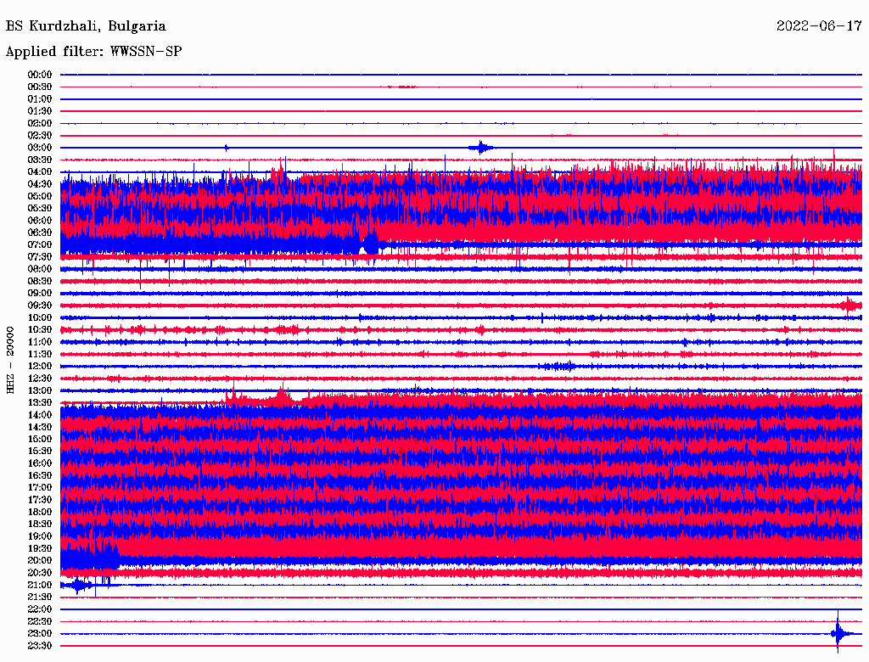This screenshot has height=662, width=869.
Task: Click the 00:00 time label
Action: [40, 75]
